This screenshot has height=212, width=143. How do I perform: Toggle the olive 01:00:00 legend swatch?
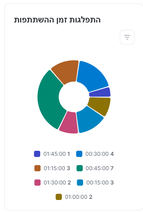[x=59, y=197]
